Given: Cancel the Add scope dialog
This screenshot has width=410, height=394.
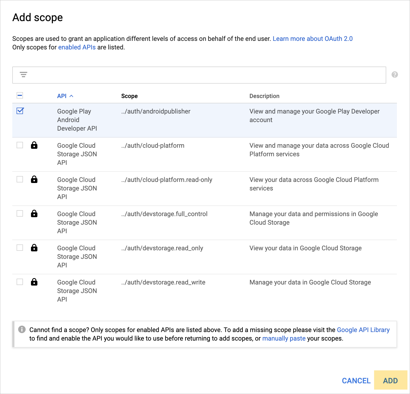Looking at the screenshot, I should tap(356, 381).
